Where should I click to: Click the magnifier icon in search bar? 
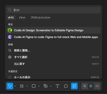click(10, 10)
